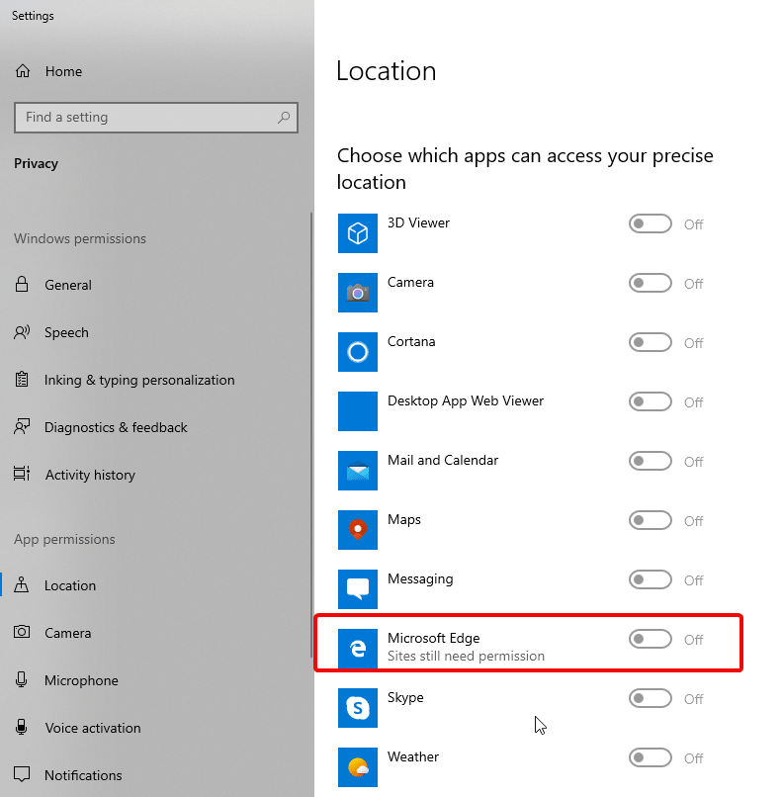The image size is (782, 797).
Task: Click the Inking & typing clipboard icon
Action: click(22, 379)
